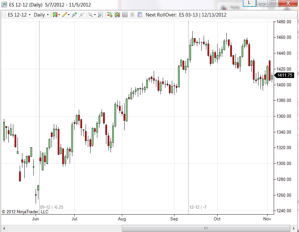Click the 1300.00 price axis label
This screenshot has height=232, width=299.
[284, 163]
